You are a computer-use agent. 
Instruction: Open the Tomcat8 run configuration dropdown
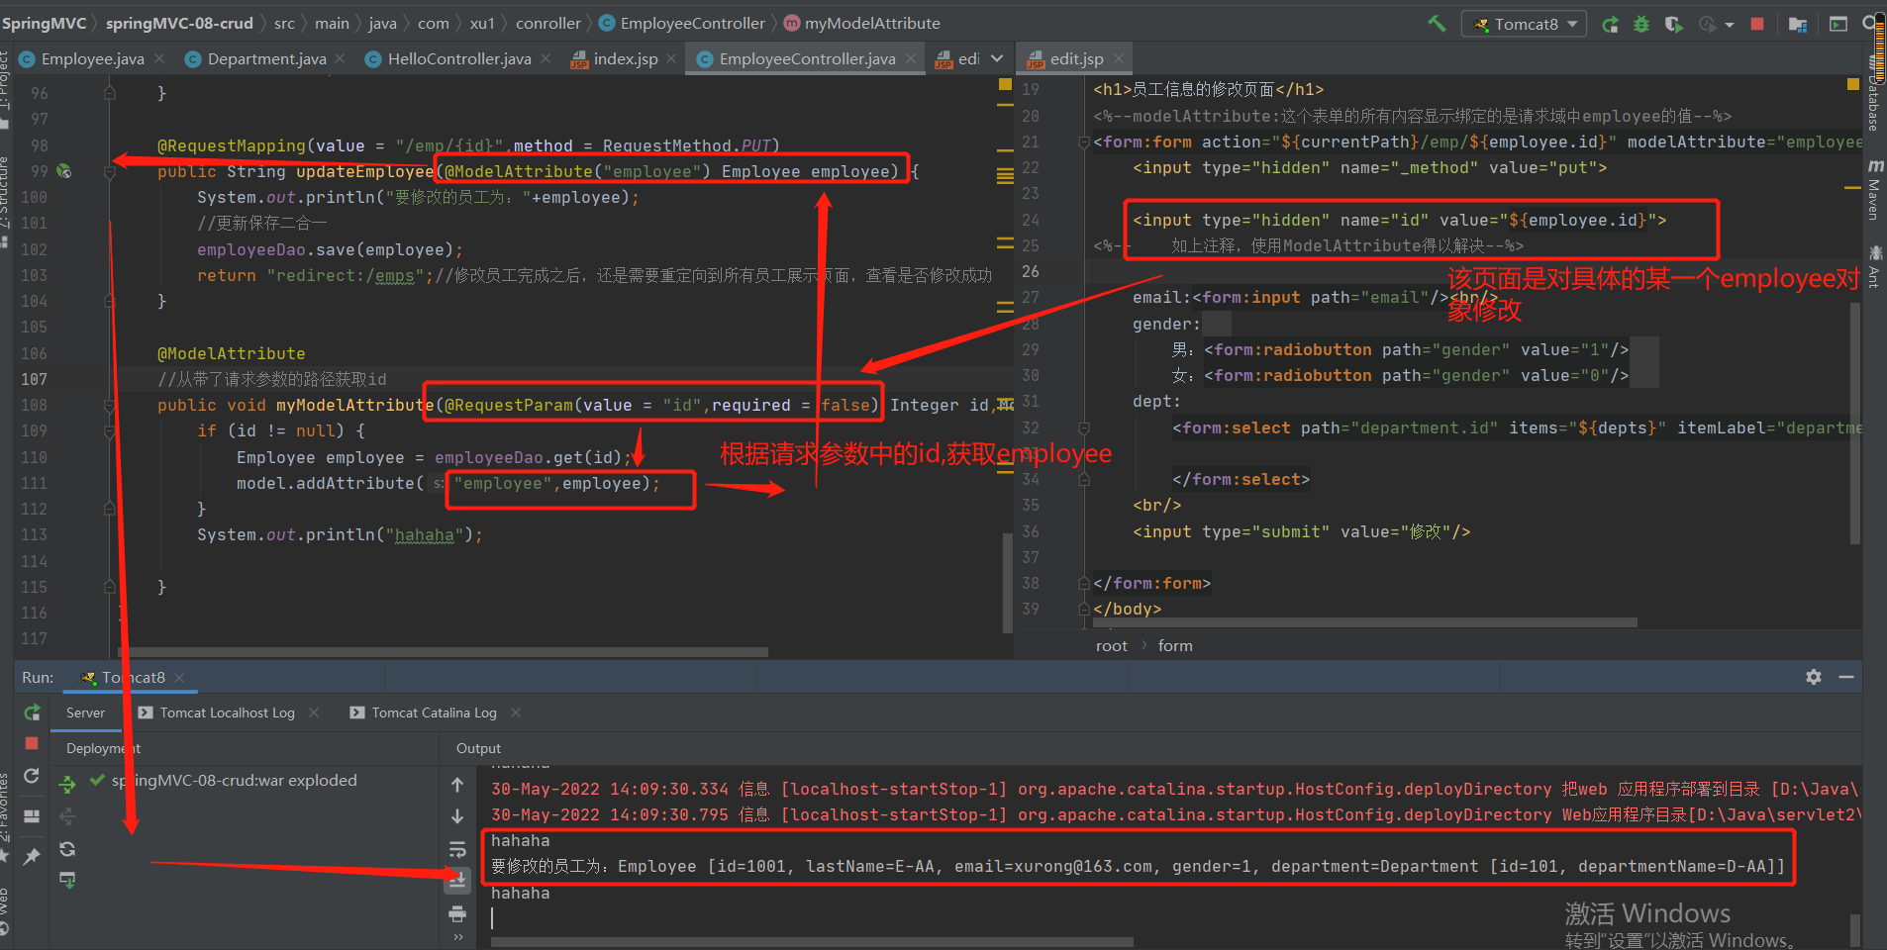[1525, 24]
